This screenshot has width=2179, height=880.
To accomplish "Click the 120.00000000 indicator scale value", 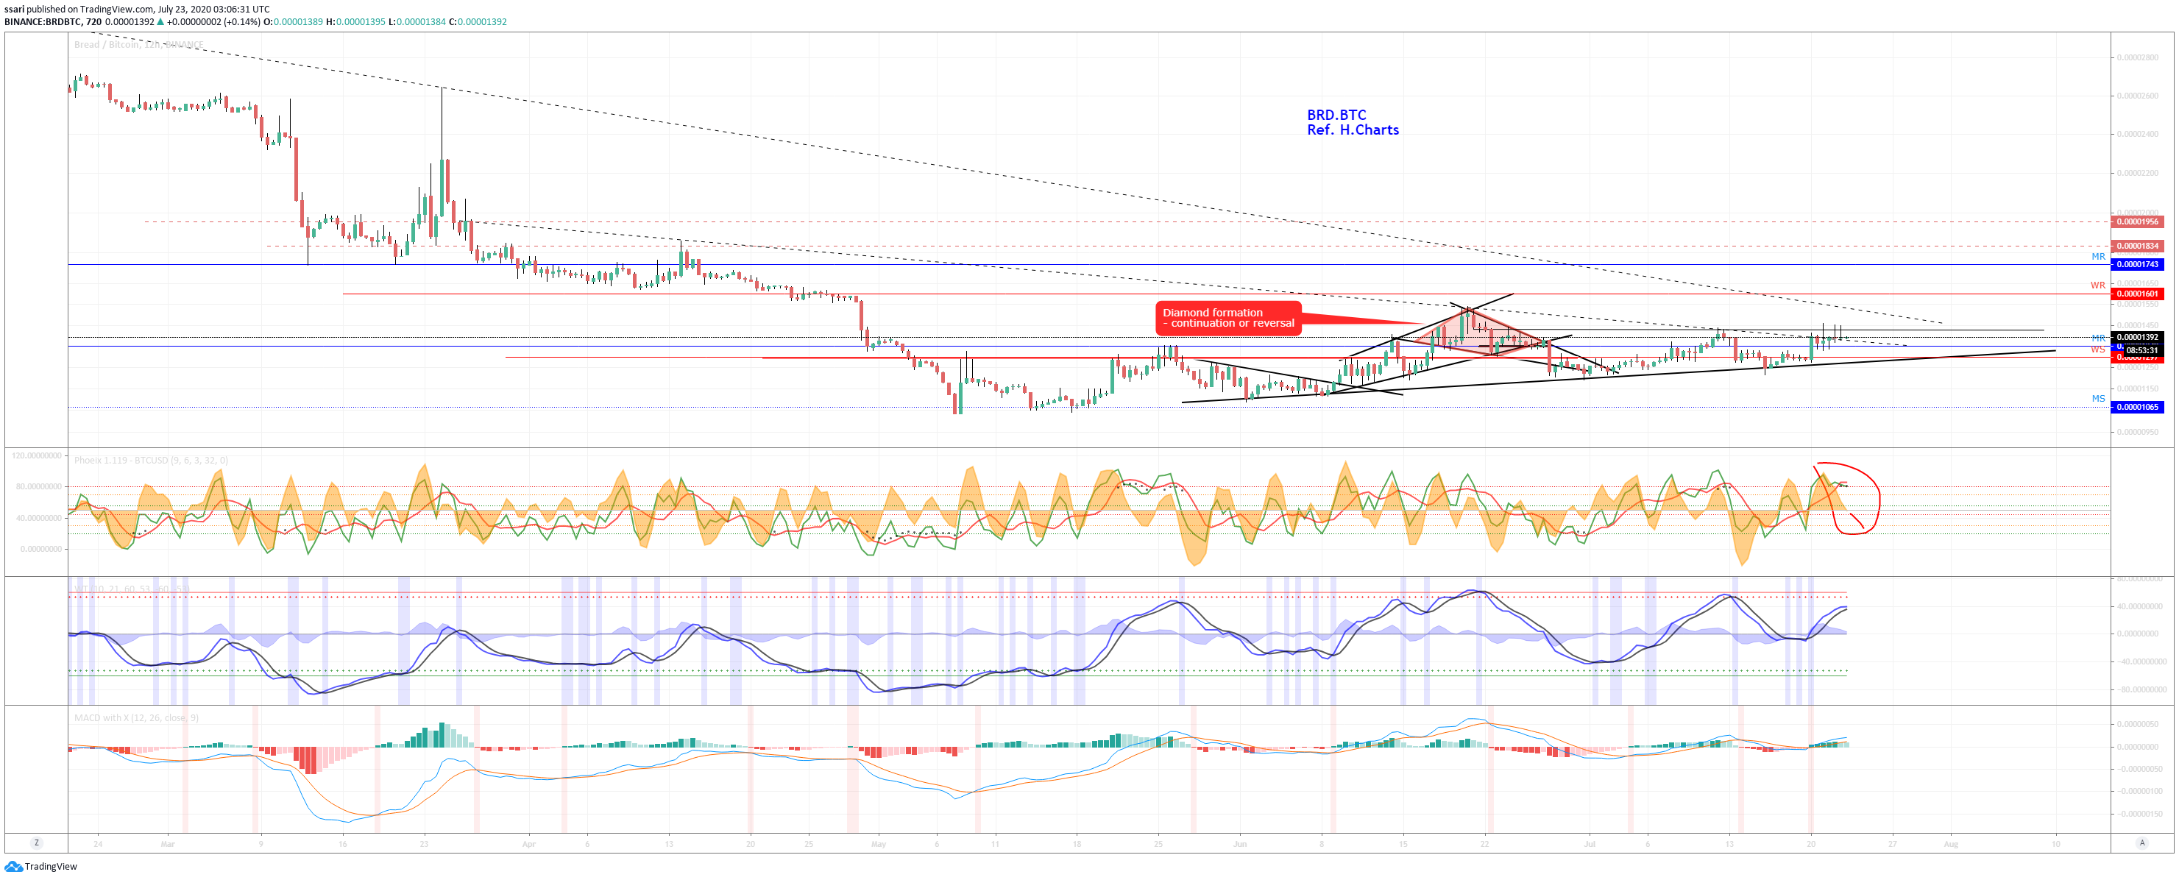I will tap(36, 455).
